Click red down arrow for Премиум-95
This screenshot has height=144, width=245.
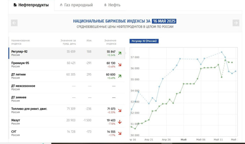pyautogui.click(x=120, y=65)
